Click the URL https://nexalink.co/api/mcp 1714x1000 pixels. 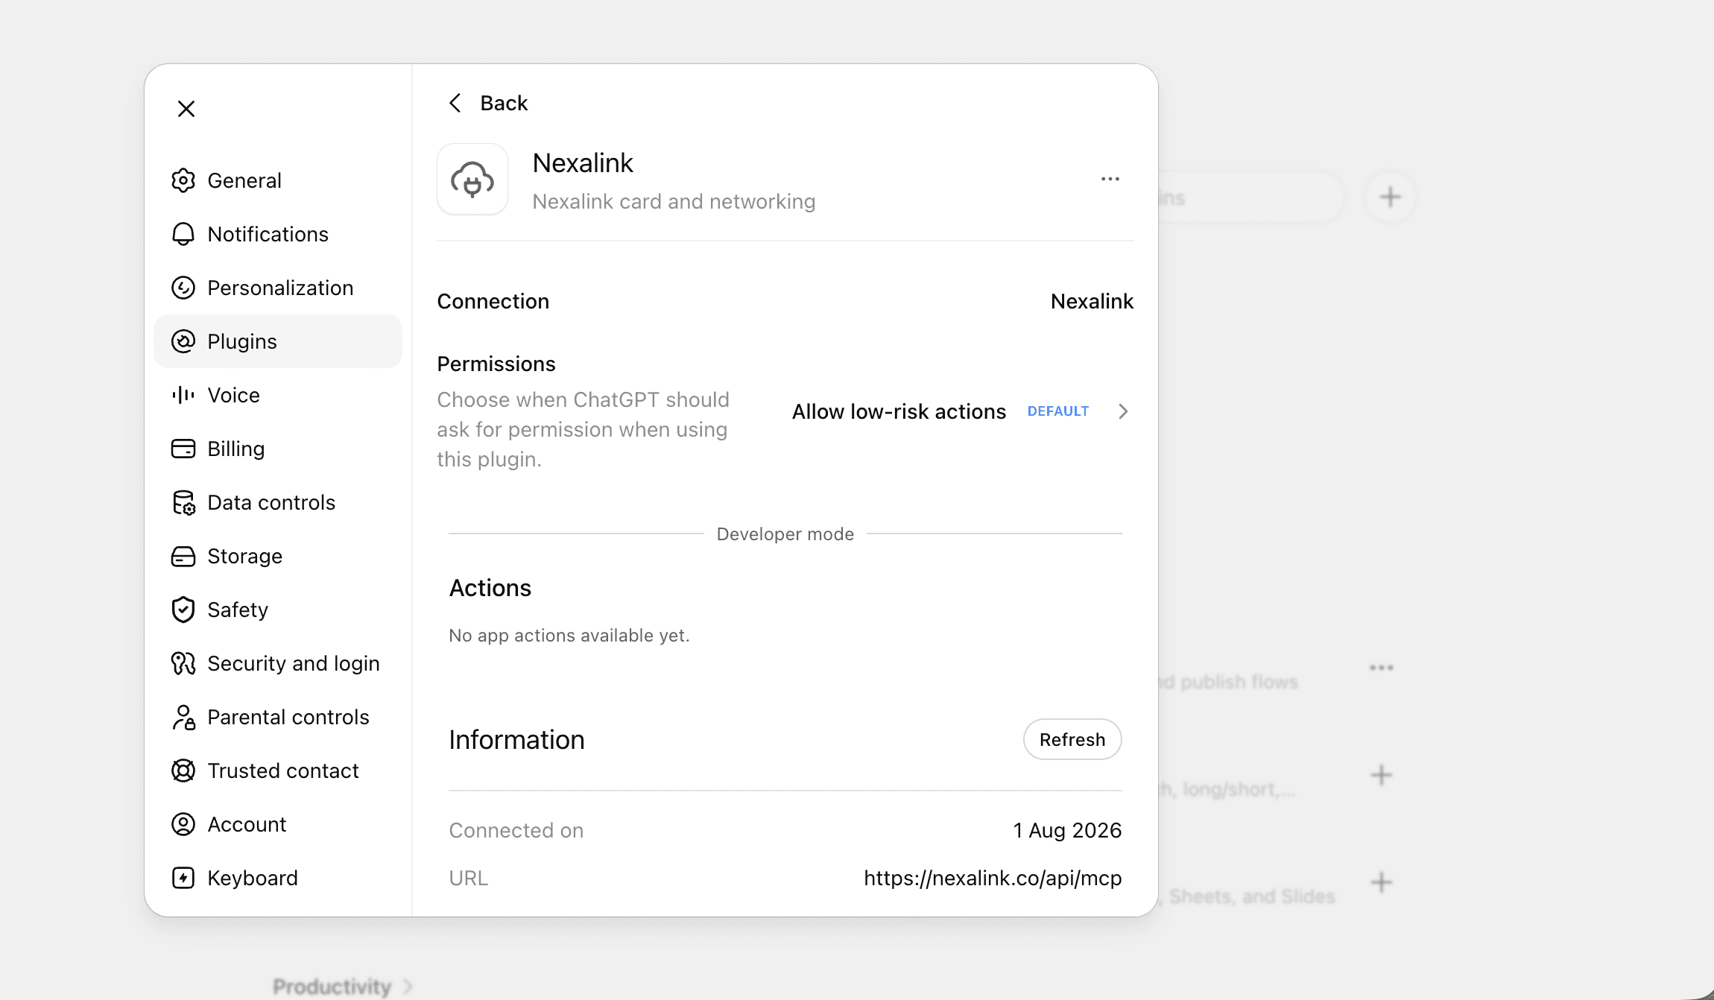point(993,878)
